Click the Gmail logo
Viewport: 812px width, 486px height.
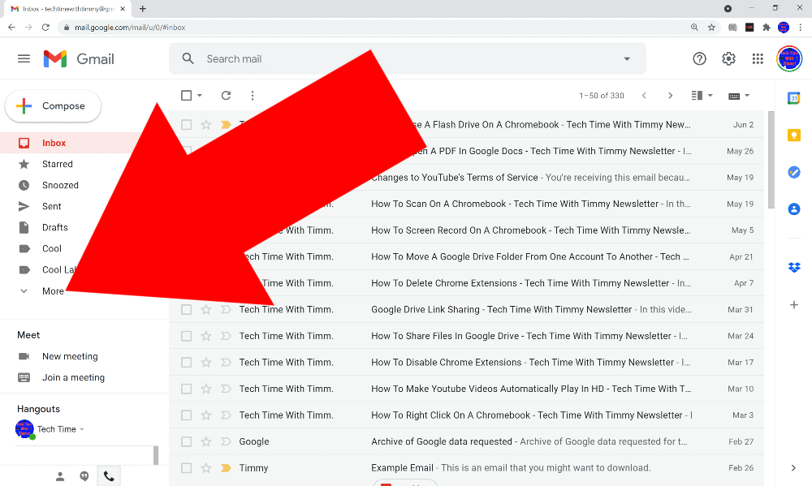point(79,59)
